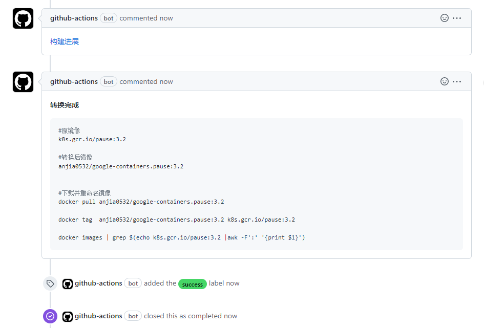484x328 pixels.
Task: Add emoji reaction to 转换完成 comment
Action: point(444,81)
